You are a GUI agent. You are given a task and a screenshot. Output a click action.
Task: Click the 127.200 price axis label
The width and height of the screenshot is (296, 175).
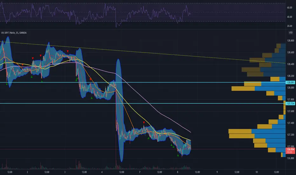pos(291,135)
